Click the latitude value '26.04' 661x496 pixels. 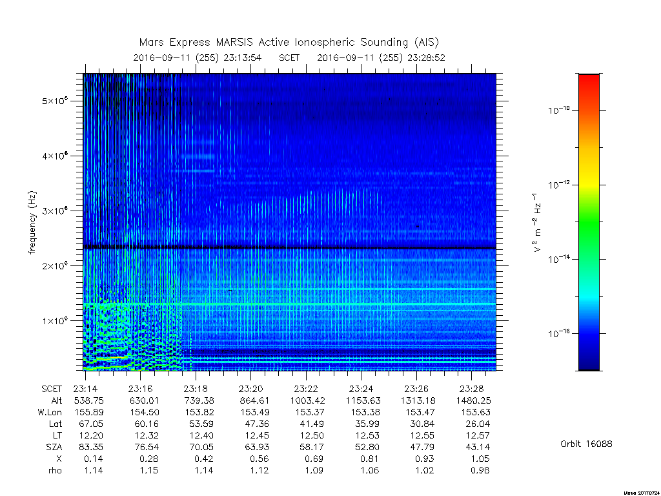click(478, 424)
